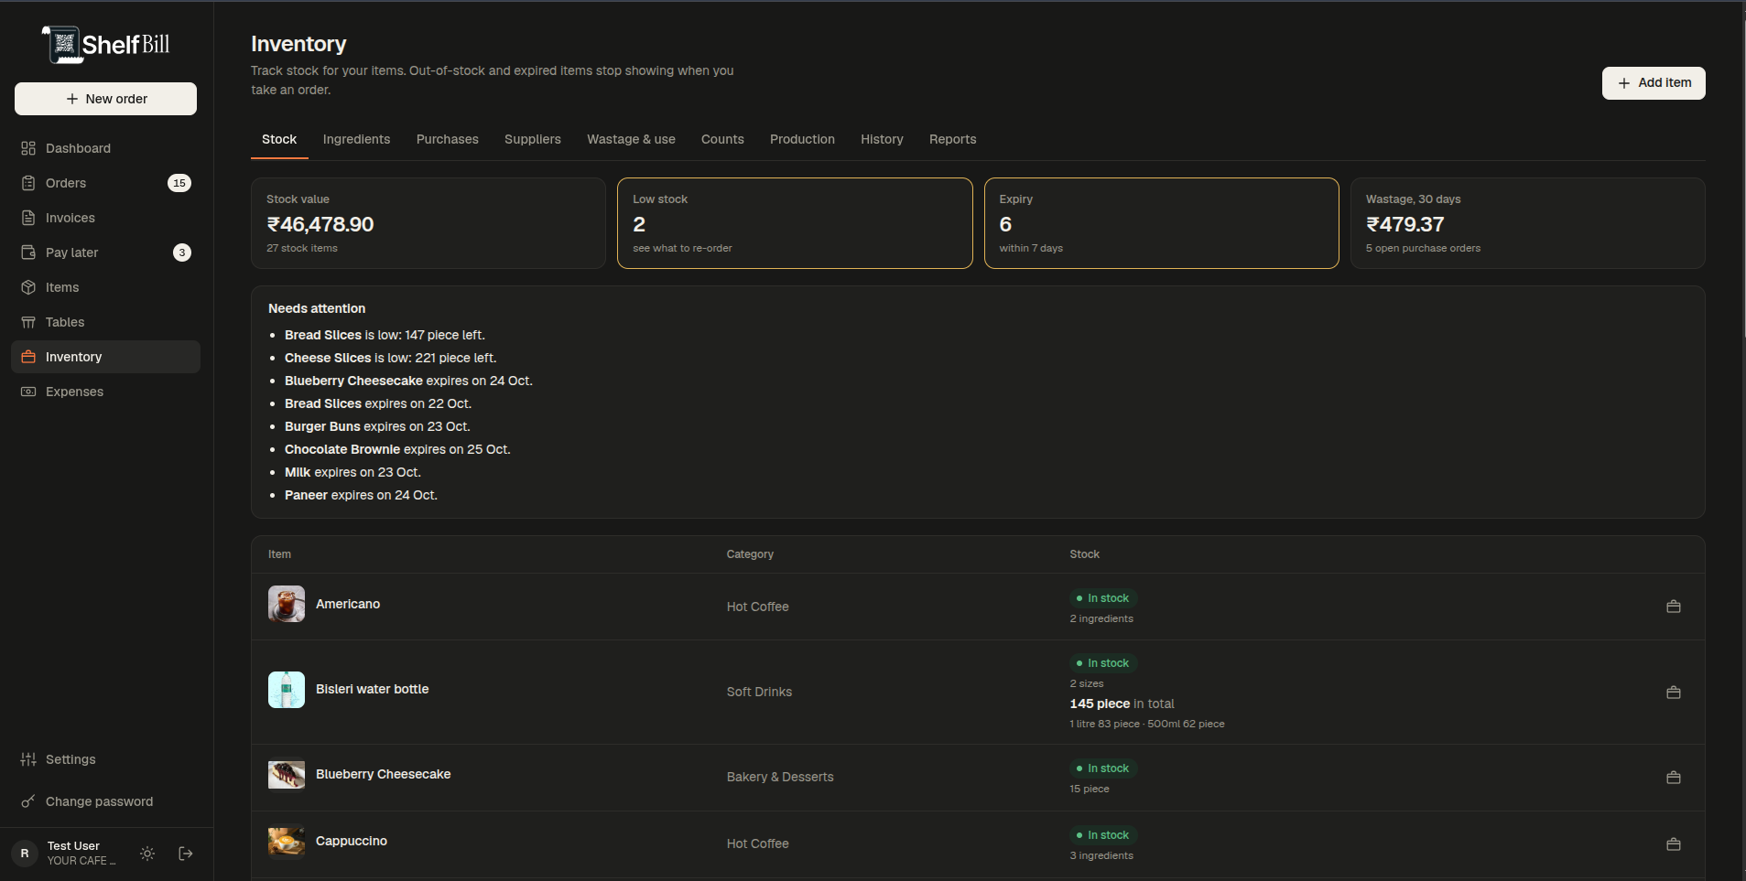1746x881 pixels.
Task: Click the user avatar R
Action: click(x=25, y=854)
